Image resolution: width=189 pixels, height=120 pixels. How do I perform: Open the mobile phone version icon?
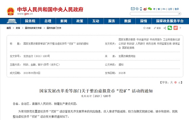click(x=141, y=9)
